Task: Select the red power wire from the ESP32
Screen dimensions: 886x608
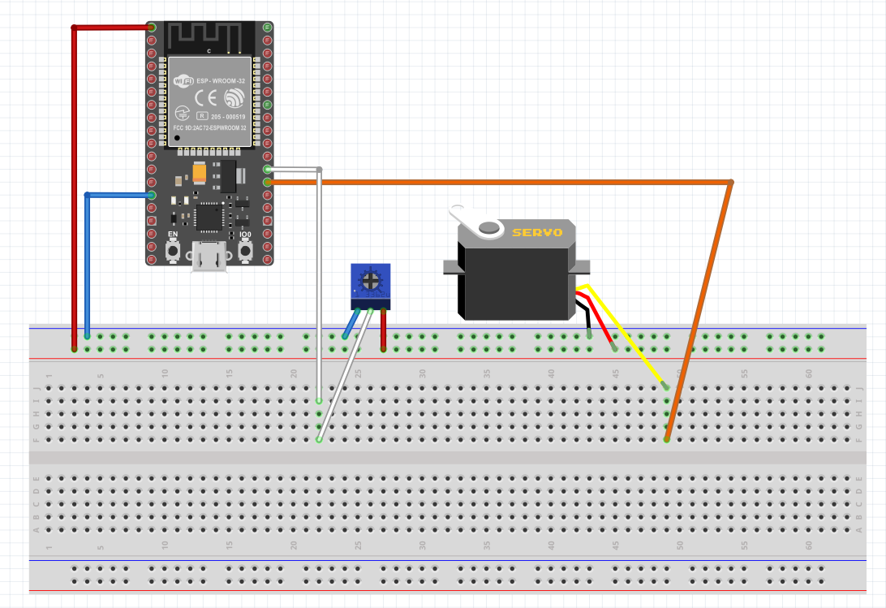Action: tap(75, 162)
